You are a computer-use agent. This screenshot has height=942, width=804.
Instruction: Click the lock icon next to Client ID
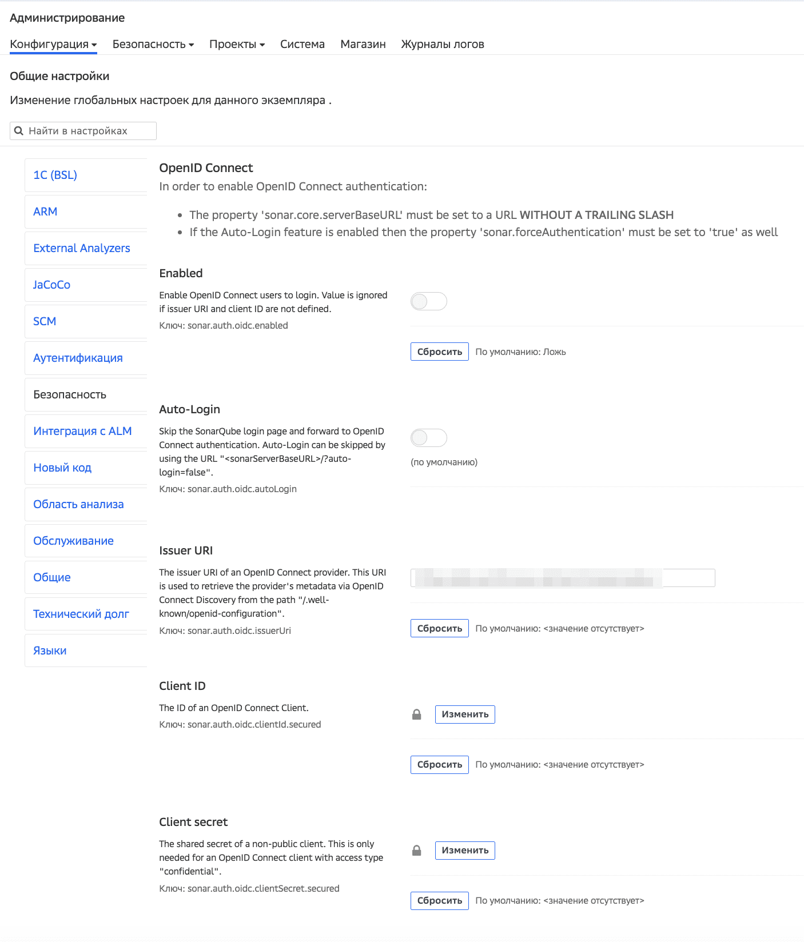pos(416,714)
